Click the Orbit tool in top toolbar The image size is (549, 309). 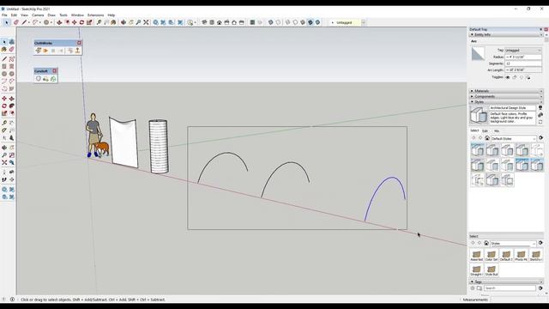(124, 22)
